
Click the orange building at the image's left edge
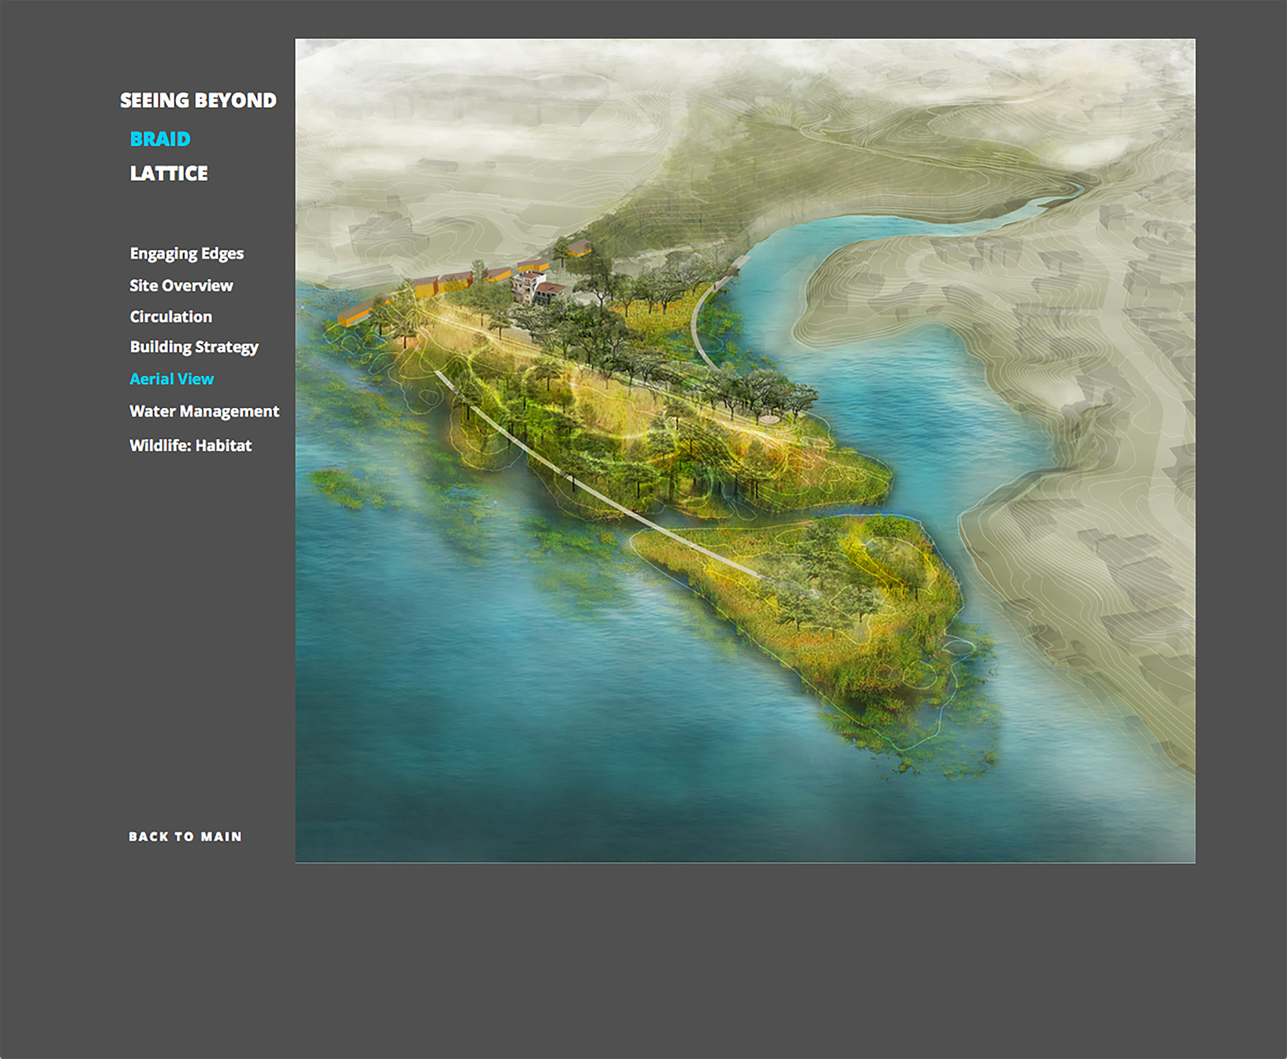355,314
